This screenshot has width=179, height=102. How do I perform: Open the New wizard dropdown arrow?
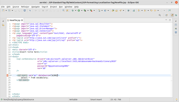6,10
